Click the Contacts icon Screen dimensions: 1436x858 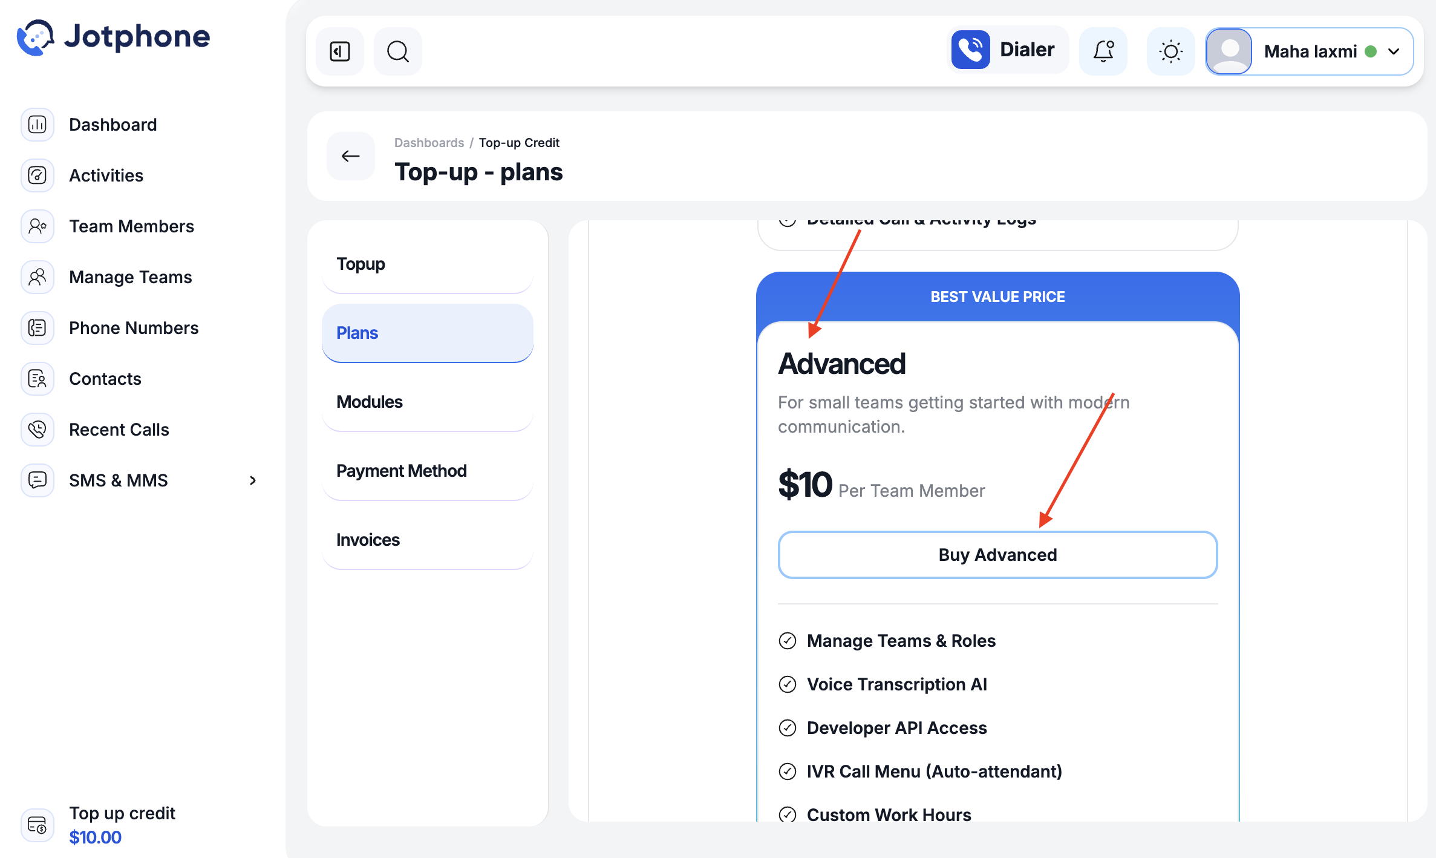(38, 379)
